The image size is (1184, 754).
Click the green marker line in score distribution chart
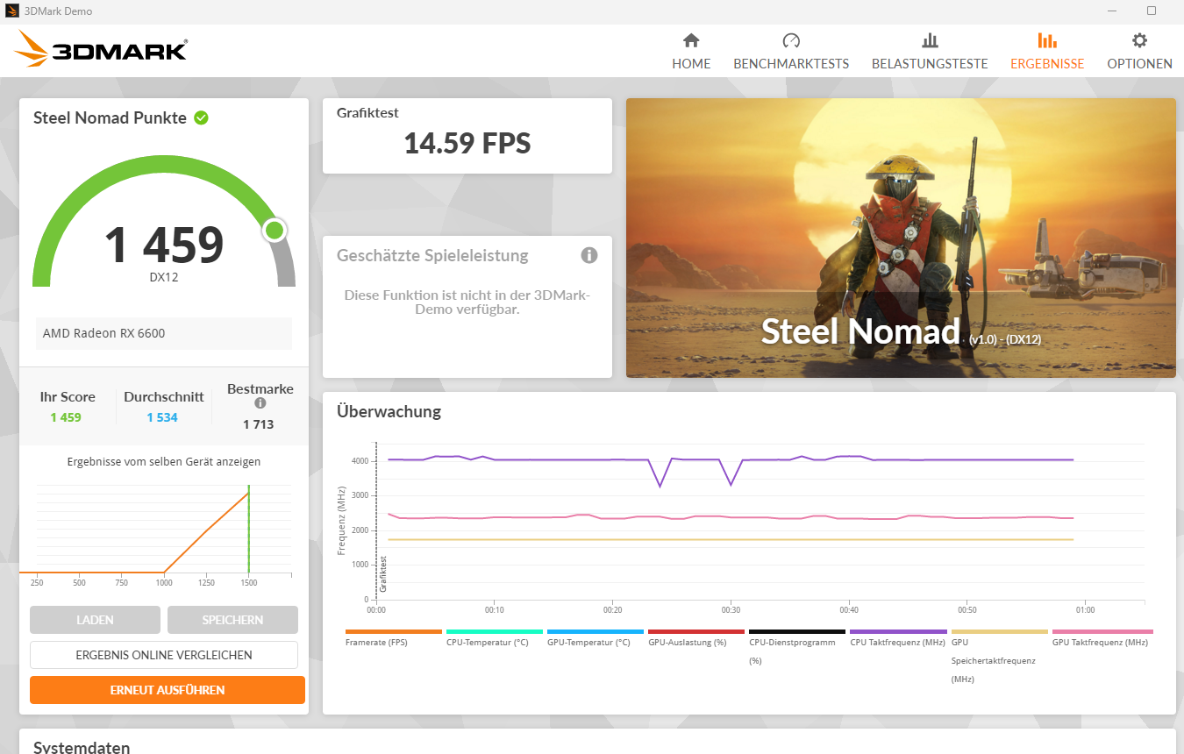(249, 530)
